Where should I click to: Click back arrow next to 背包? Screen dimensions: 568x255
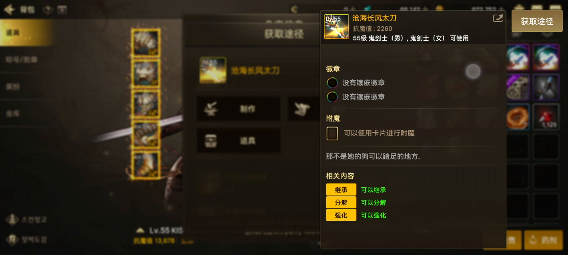point(9,10)
